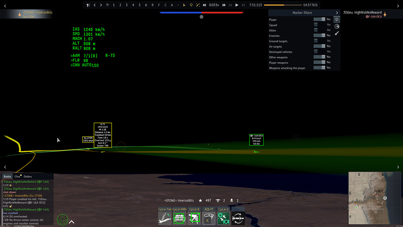Image resolution: width=403 pixels, height=227 pixels.
Task: Switch to the Chat tab
Action: click(x=17, y=177)
